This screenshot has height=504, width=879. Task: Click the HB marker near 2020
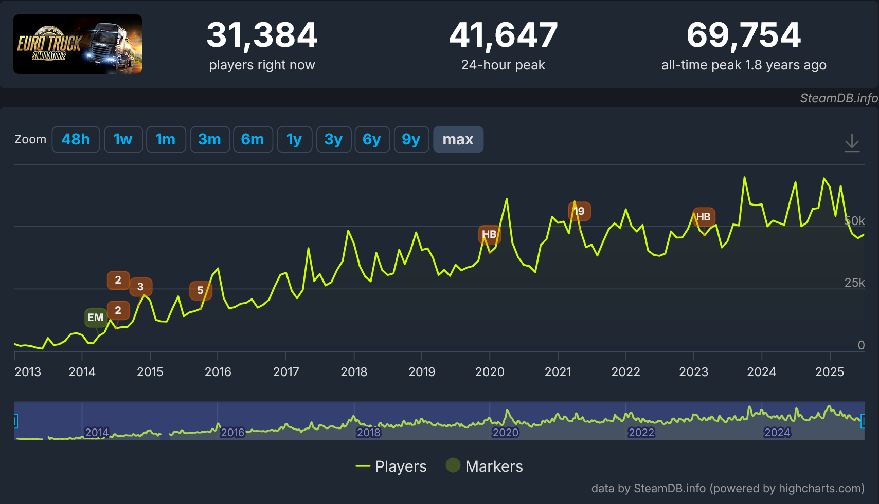489,234
